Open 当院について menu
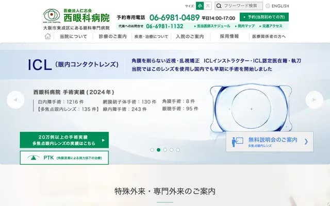Viewport: 330px width, 206px height. click(73, 37)
